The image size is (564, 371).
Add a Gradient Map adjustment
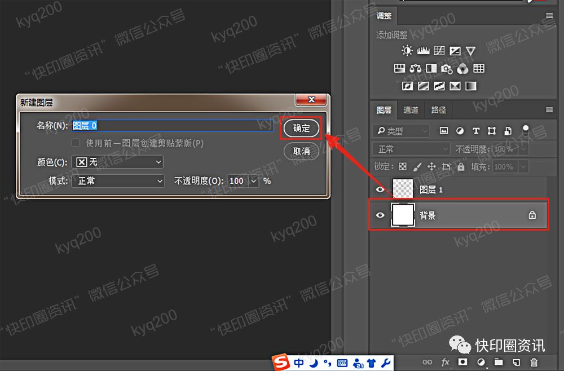(x=471, y=86)
